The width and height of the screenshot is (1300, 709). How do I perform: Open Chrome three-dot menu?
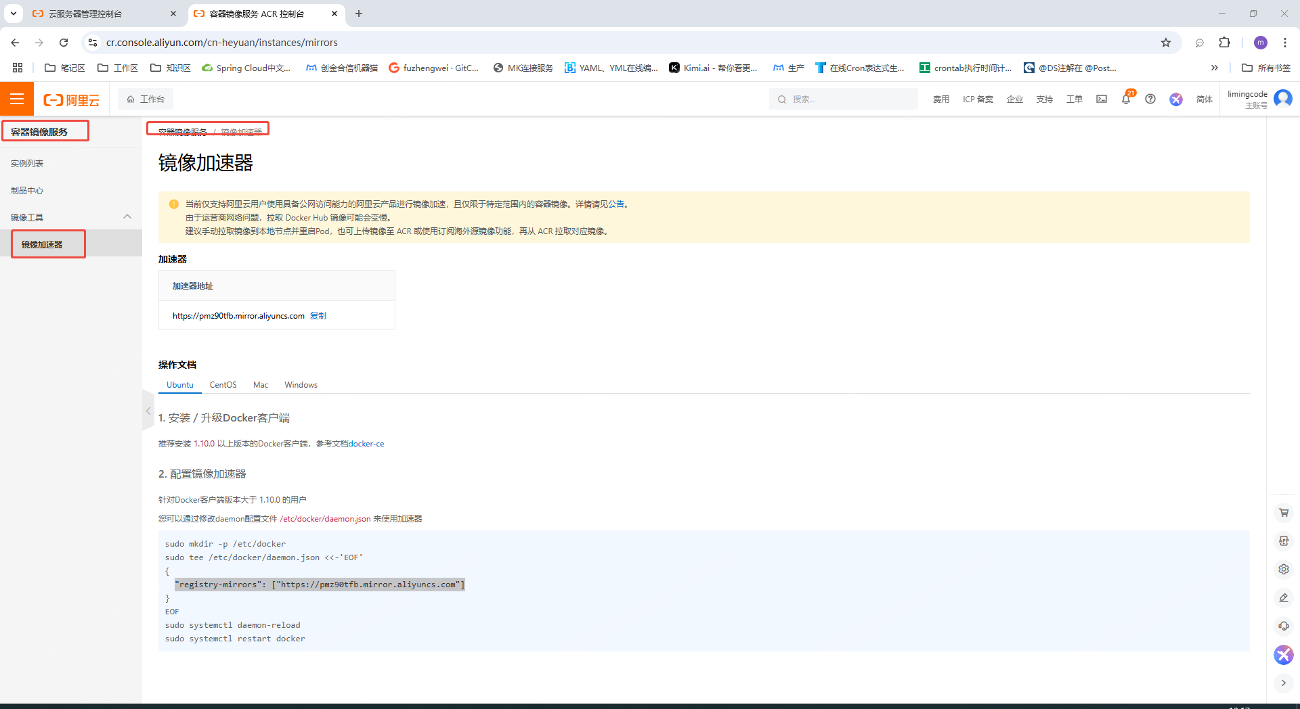1284,43
